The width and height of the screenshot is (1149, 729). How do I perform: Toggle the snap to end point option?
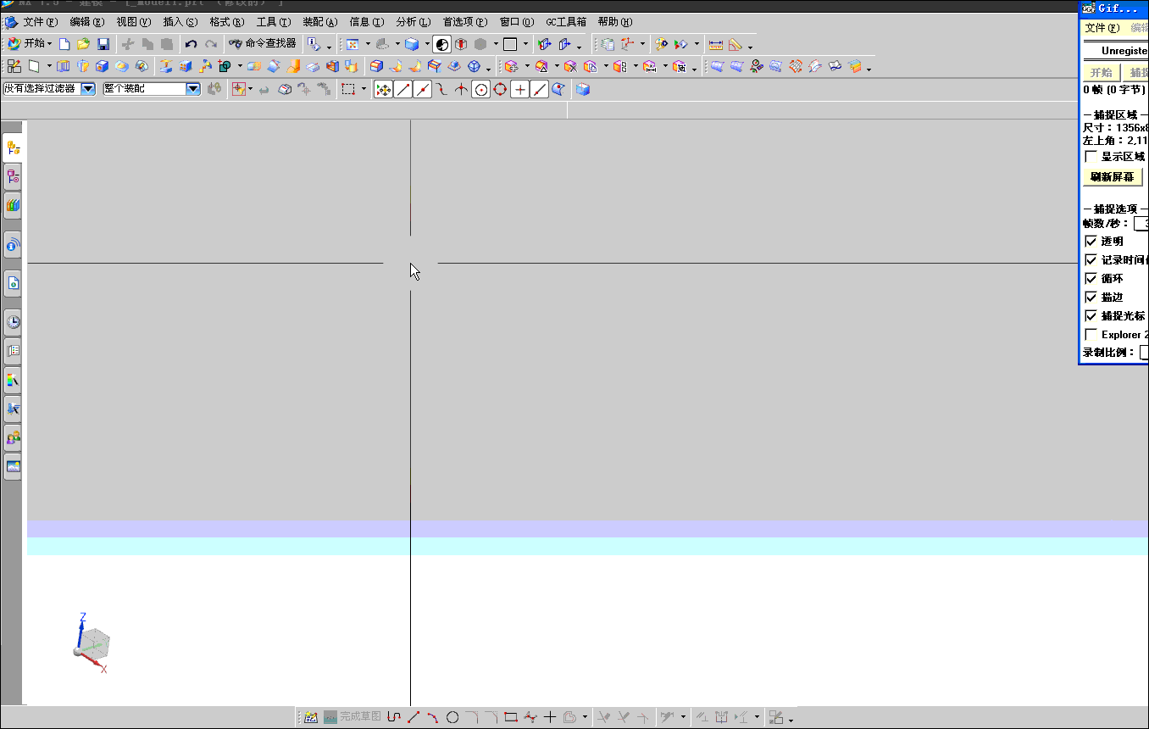[403, 89]
